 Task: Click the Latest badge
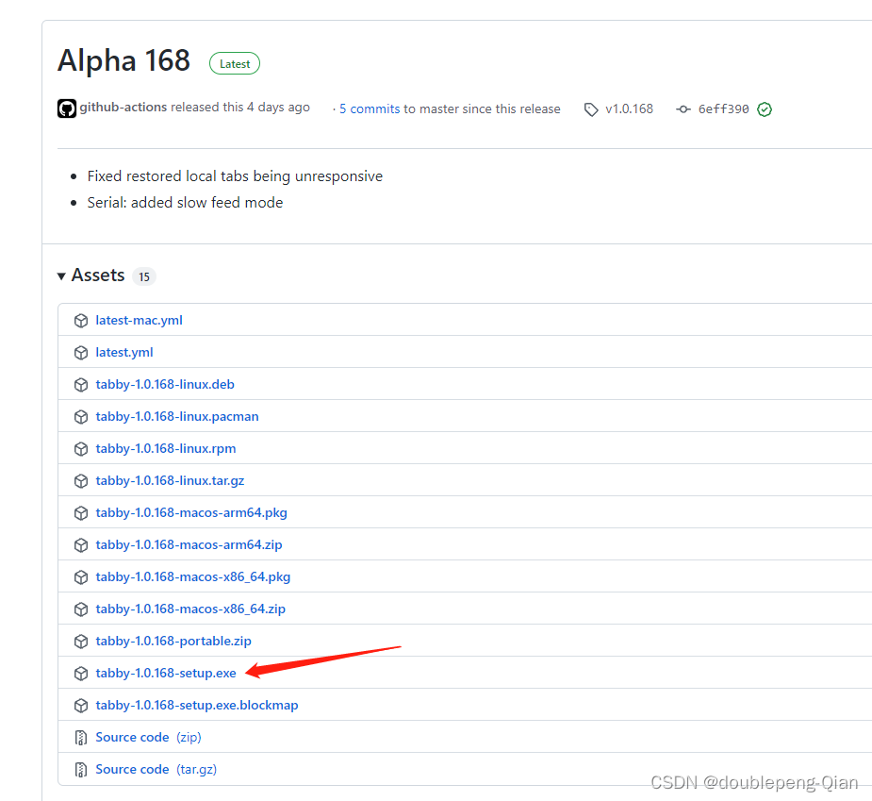[x=235, y=63]
